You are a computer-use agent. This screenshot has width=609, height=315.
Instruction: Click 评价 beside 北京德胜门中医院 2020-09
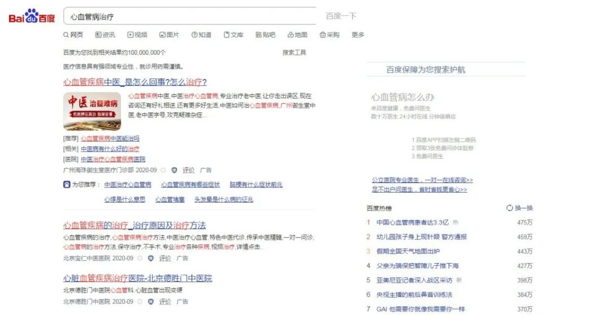165,301
